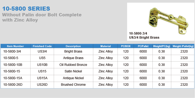Click the Weight/PC(kg) column header
Viewport: 195px width, 98px height.
(x=162, y=46)
